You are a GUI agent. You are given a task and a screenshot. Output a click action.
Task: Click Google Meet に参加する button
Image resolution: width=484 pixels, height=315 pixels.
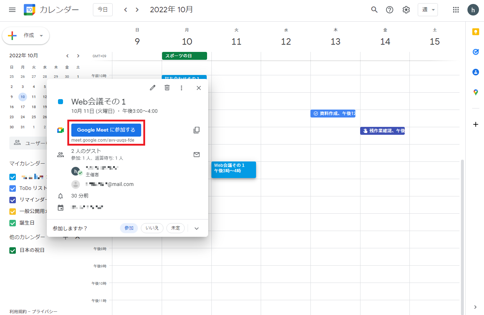pos(106,130)
